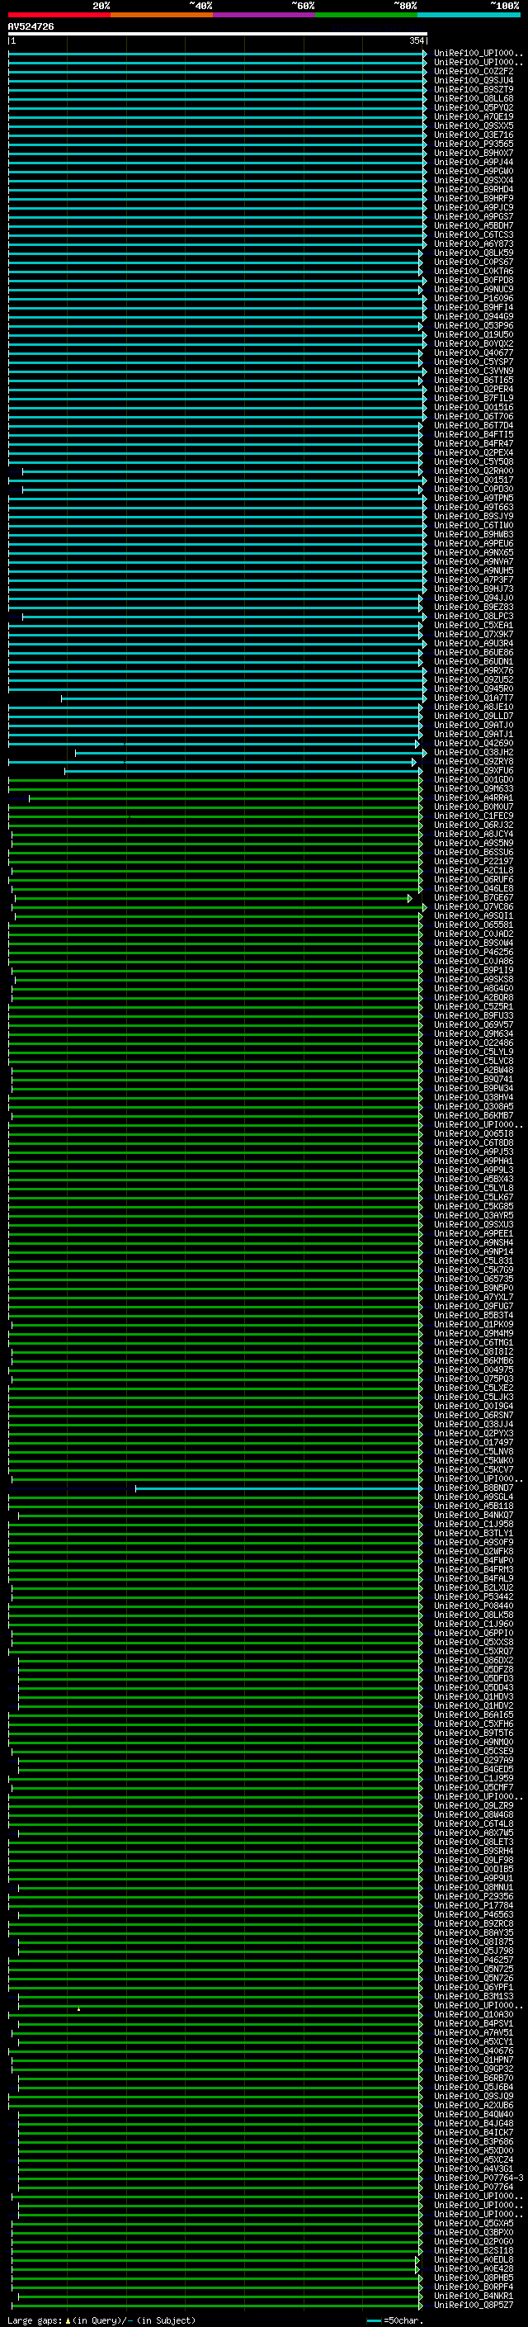Select the UniRef100_C6T4L8 label
The height and width of the screenshot is (2327, 528).
(473, 1823)
